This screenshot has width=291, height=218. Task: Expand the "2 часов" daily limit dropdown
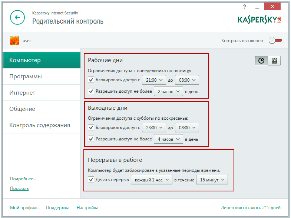point(168,91)
